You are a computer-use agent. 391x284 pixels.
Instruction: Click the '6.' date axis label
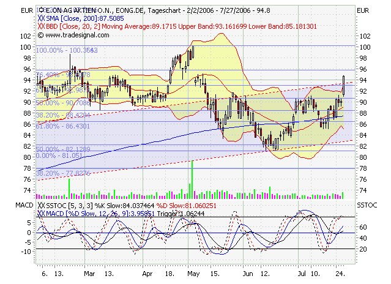[x=45, y=274]
